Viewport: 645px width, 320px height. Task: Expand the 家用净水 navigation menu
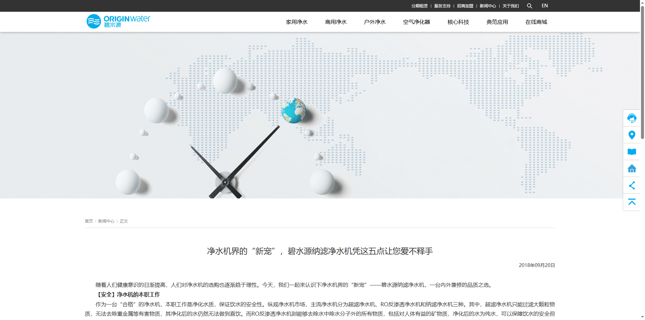(x=296, y=22)
